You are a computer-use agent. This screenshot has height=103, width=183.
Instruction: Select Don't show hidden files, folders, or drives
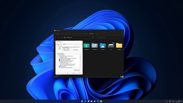coord(61,64)
